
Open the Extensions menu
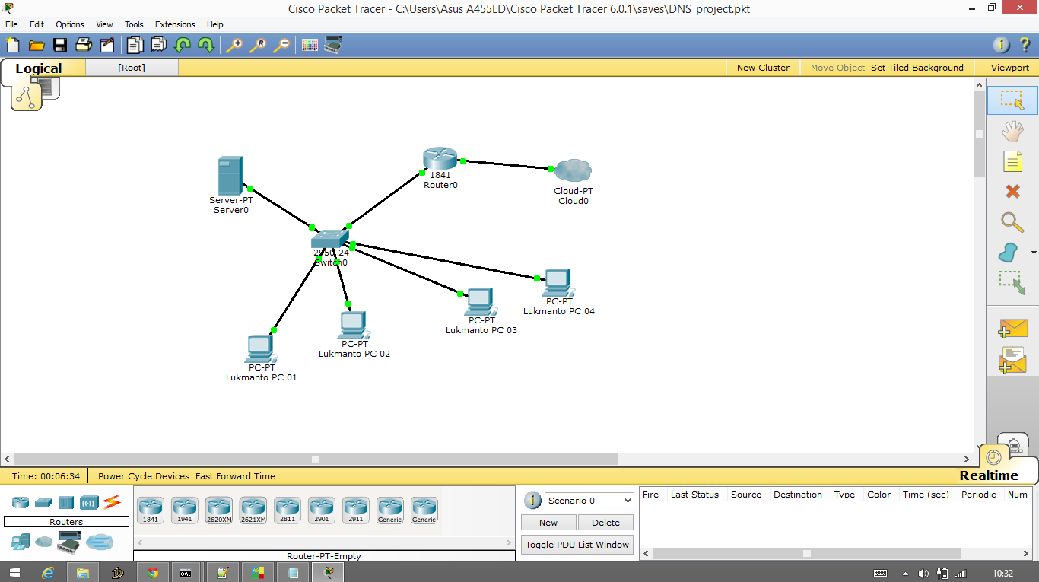[175, 24]
